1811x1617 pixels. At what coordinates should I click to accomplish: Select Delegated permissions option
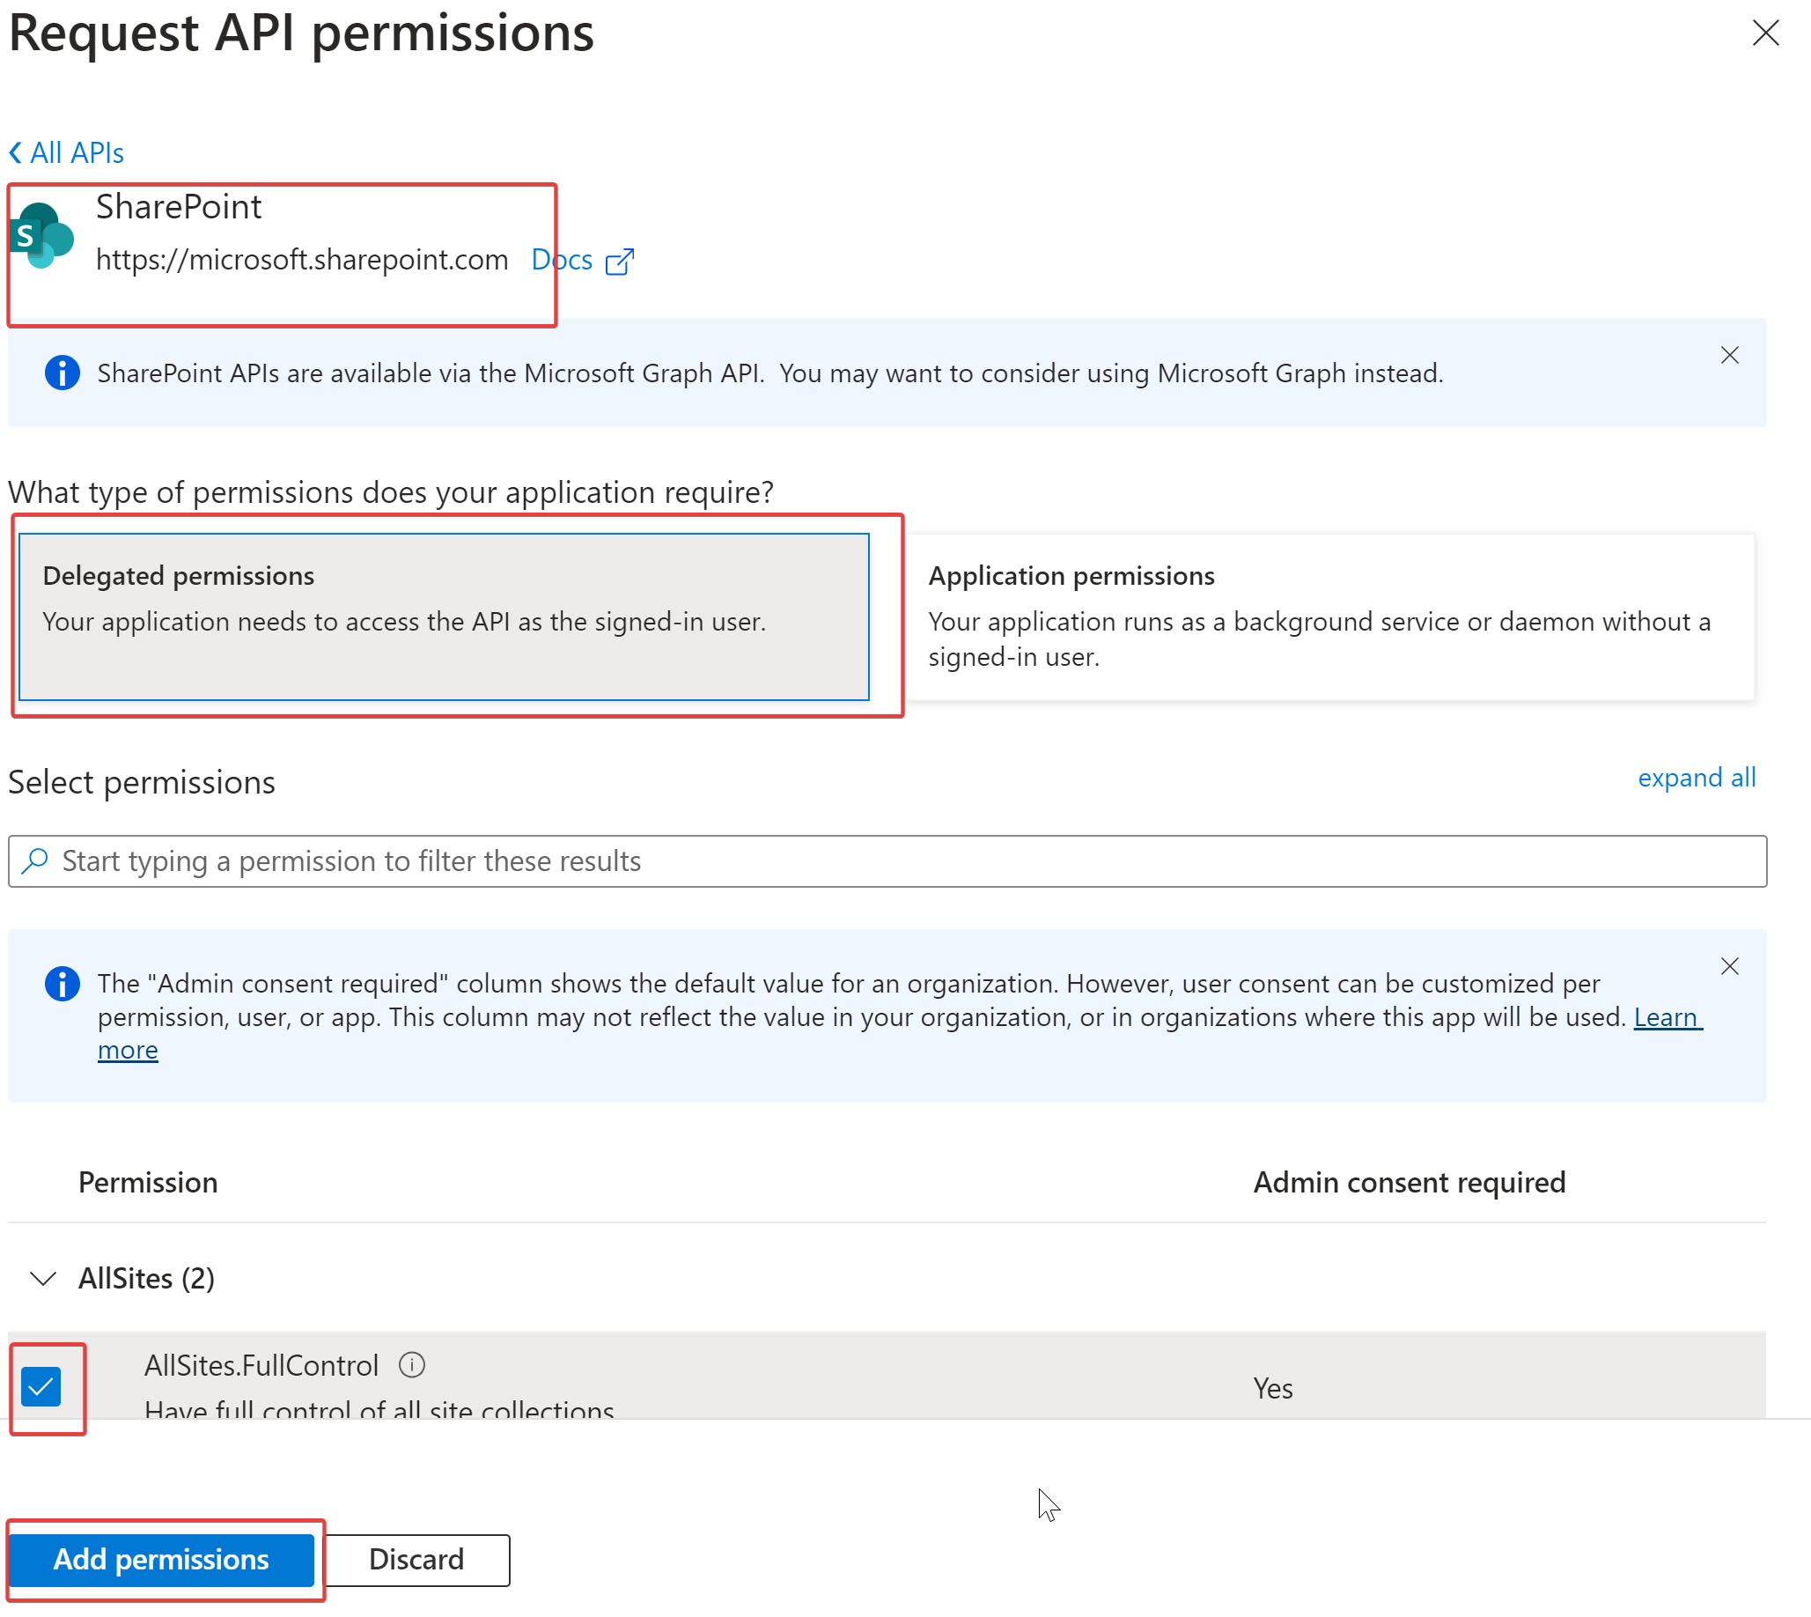click(443, 617)
